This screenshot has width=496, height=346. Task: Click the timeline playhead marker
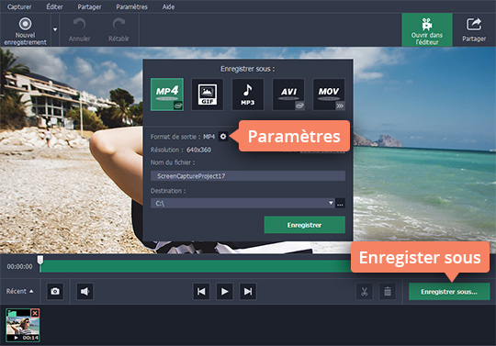pos(40,260)
